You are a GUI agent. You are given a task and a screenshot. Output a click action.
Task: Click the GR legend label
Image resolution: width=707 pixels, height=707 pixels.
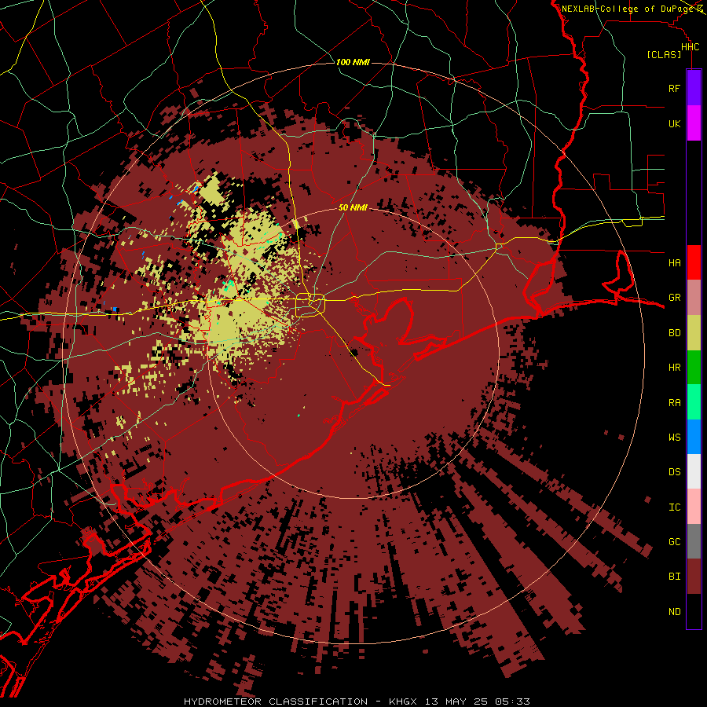coord(674,298)
